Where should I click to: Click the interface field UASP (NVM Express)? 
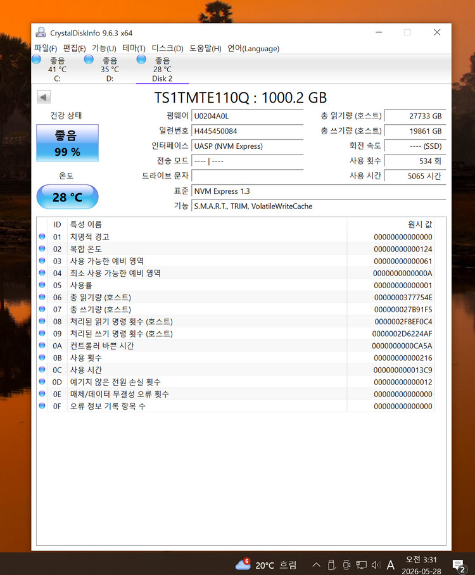(x=248, y=146)
